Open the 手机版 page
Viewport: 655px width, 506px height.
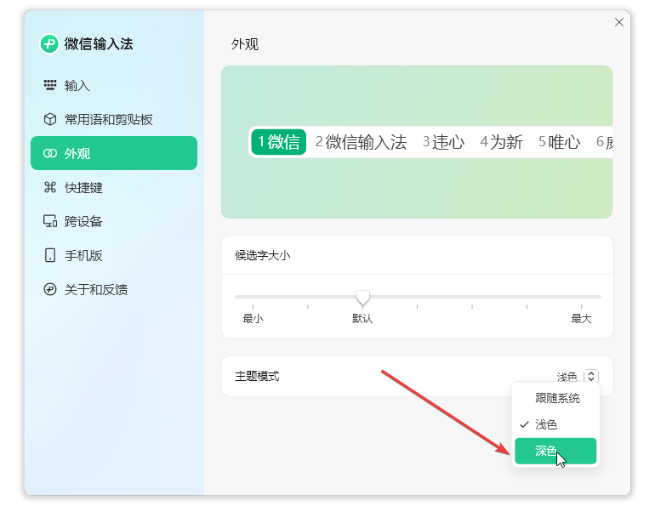coord(114,255)
